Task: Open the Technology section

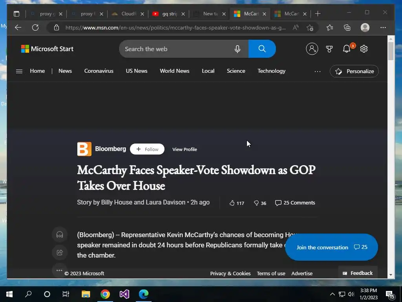Action: click(x=272, y=71)
